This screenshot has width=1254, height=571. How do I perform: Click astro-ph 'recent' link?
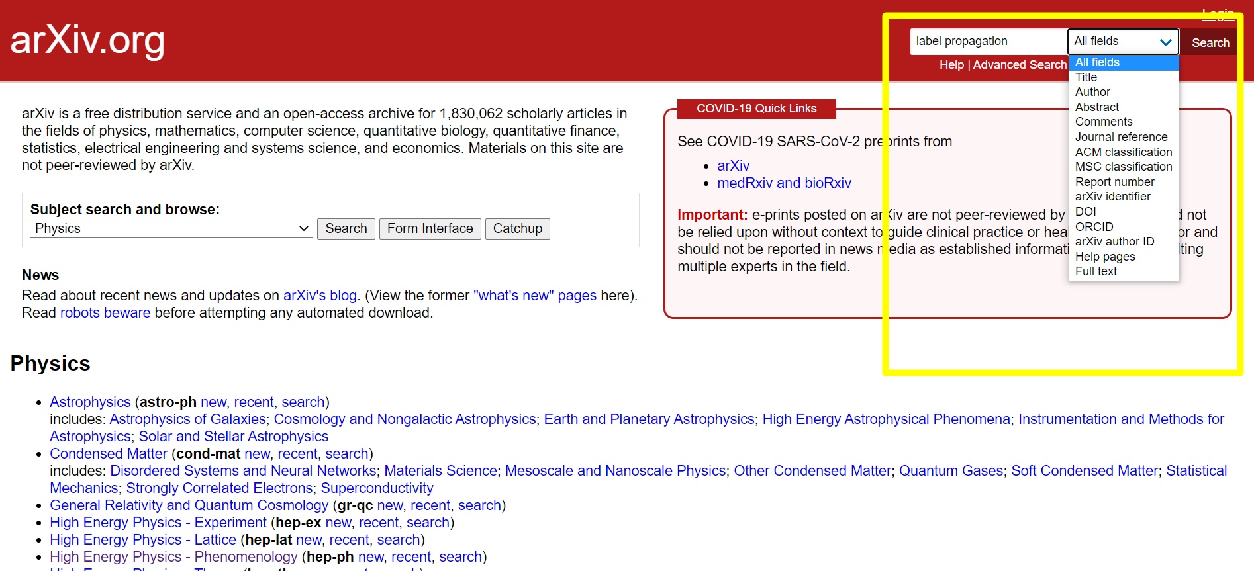click(x=254, y=402)
